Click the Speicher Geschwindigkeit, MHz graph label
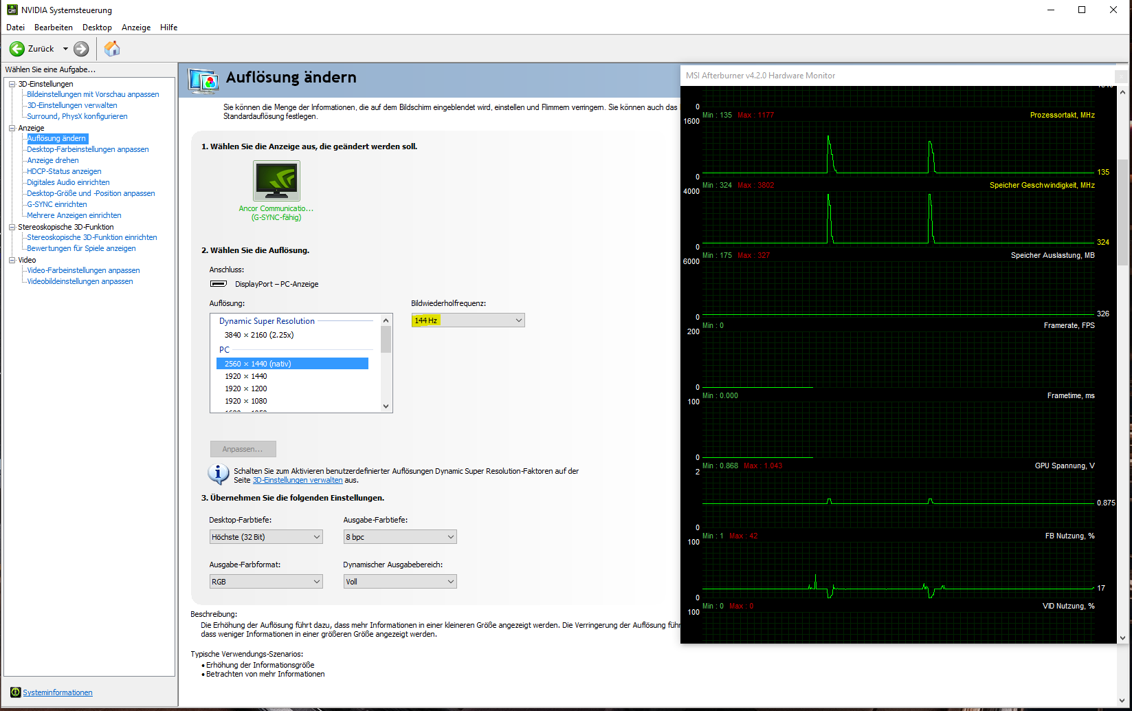The width and height of the screenshot is (1132, 711). point(1042,185)
